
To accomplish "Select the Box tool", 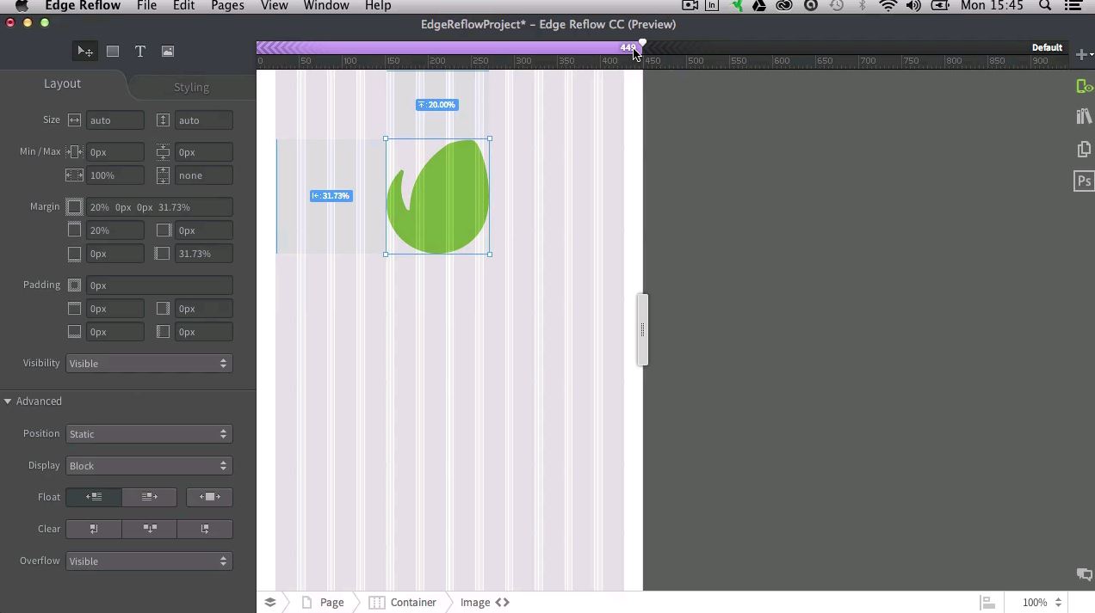I will pyautogui.click(x=113, y=52).
